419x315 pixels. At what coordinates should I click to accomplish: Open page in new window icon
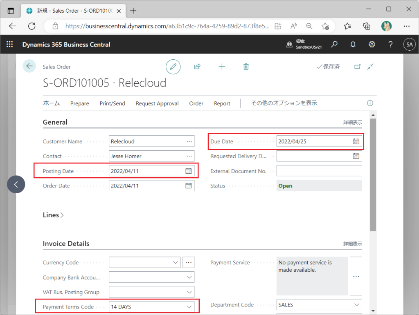tap(357, 67)
